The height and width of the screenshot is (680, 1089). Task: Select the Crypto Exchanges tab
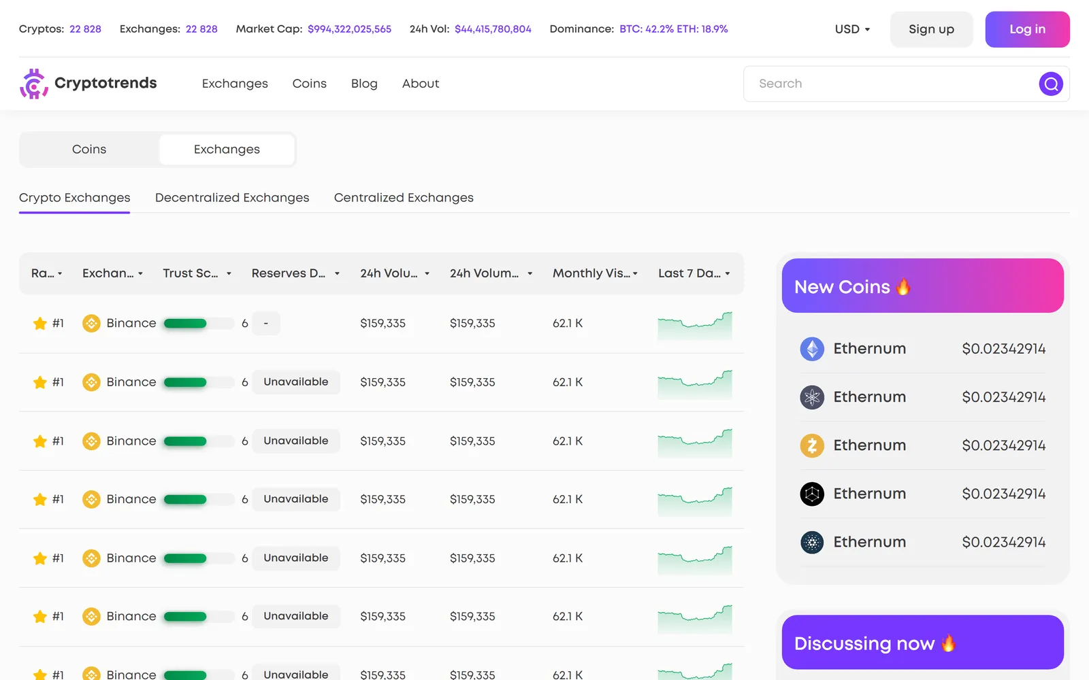(75, 198)
